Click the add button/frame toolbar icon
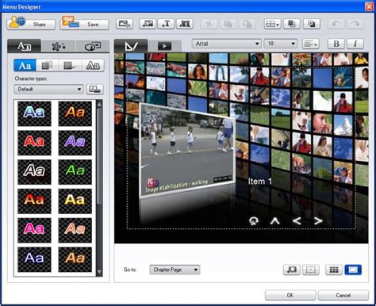The height and width of the screenshot is (306, 376). [185, 24]
